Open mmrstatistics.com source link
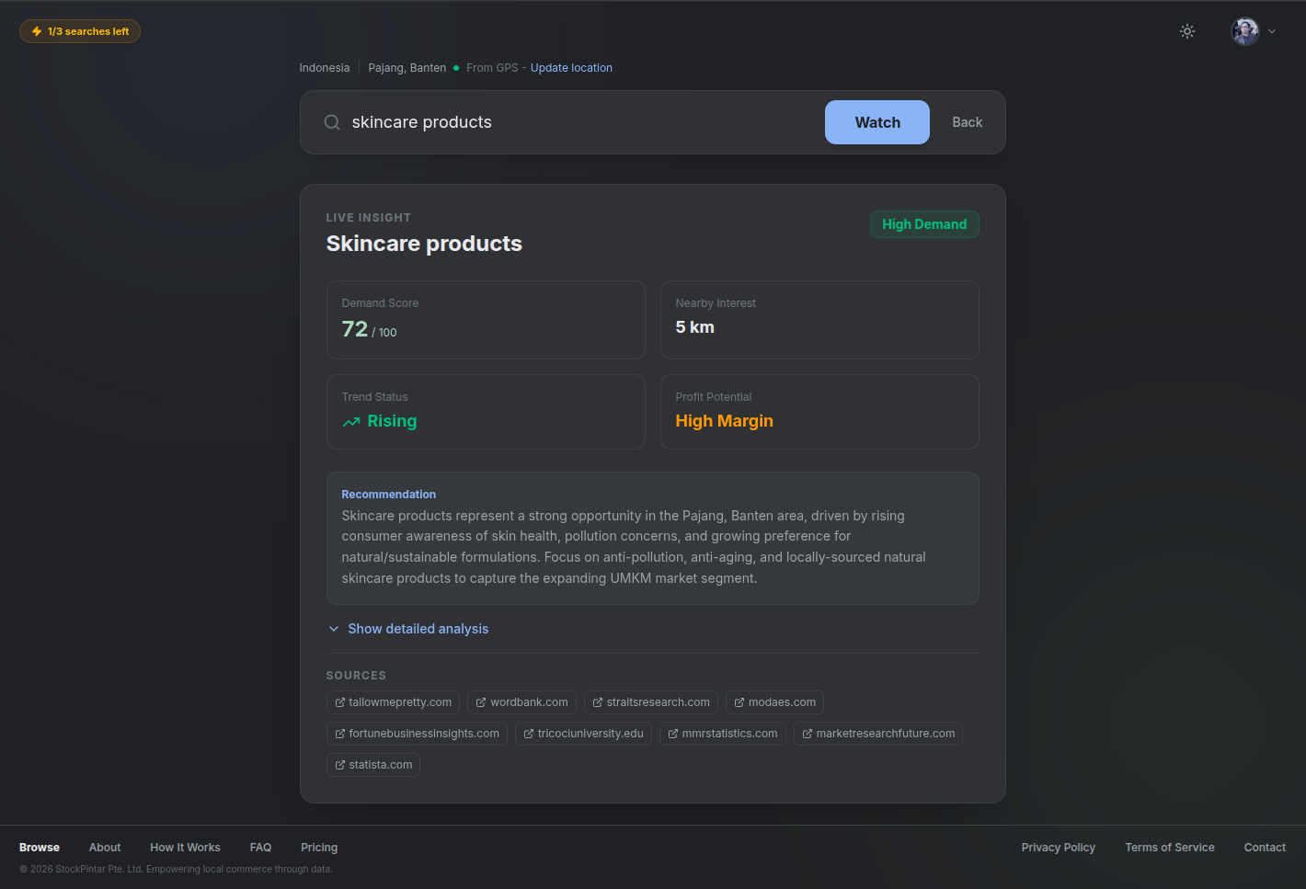Viewport: 1306px width, 889px height. coord(722,734)
